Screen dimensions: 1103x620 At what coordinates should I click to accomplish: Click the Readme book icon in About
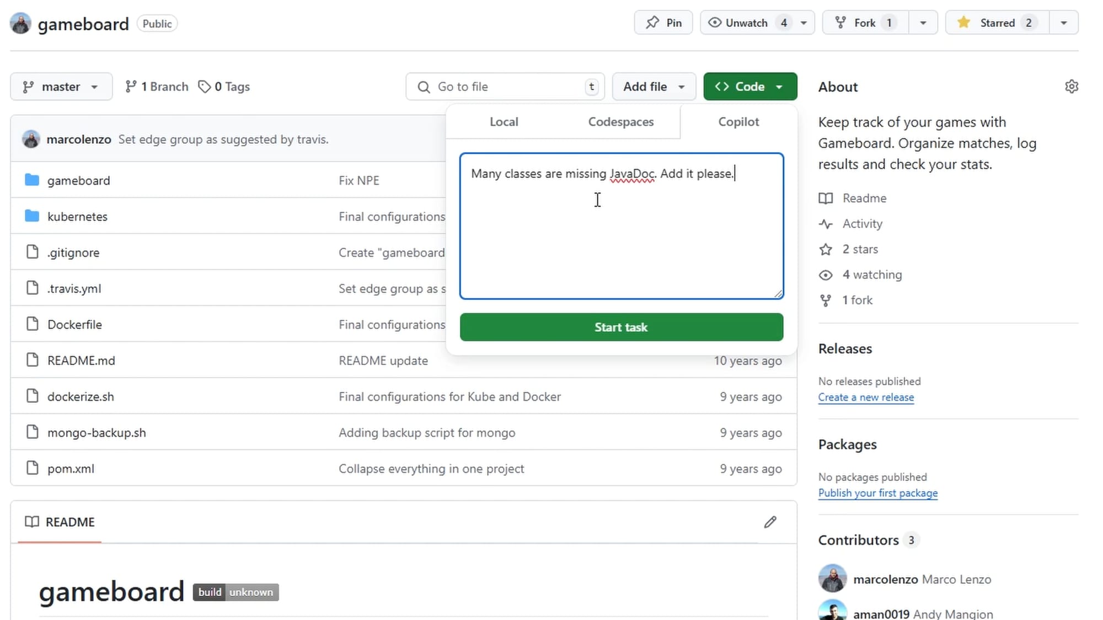pyautogui.click(x=826, y=198)
